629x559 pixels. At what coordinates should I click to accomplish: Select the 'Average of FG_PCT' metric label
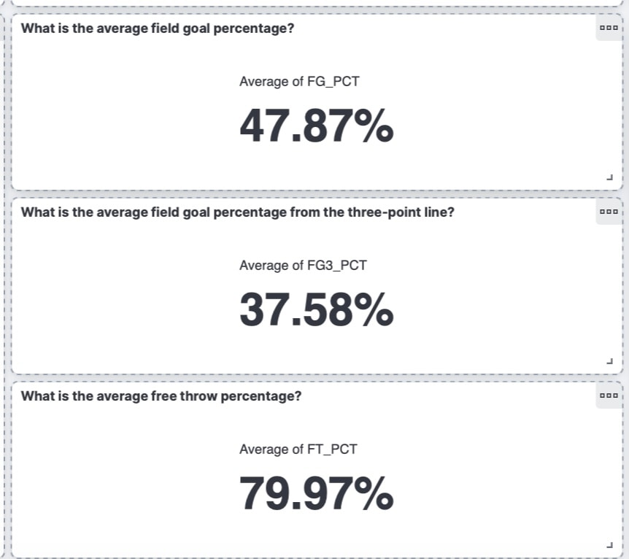(x=299, y=82)
